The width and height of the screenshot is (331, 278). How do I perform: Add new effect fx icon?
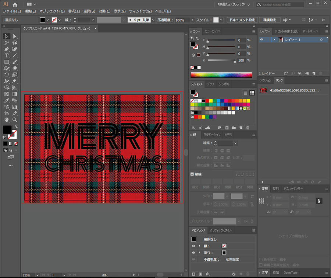[208, 274]
